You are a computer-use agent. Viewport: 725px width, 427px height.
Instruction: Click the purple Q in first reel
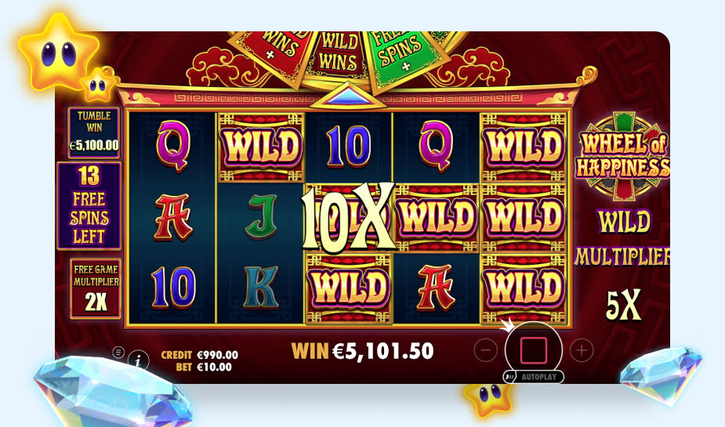click(173, 145)
